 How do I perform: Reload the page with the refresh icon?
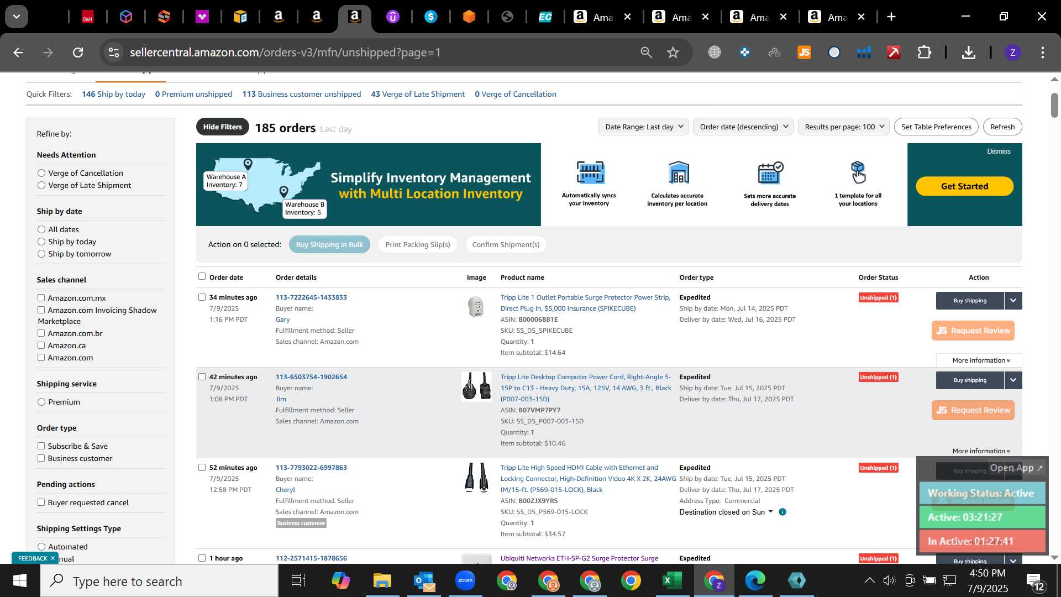coord(78,53)
